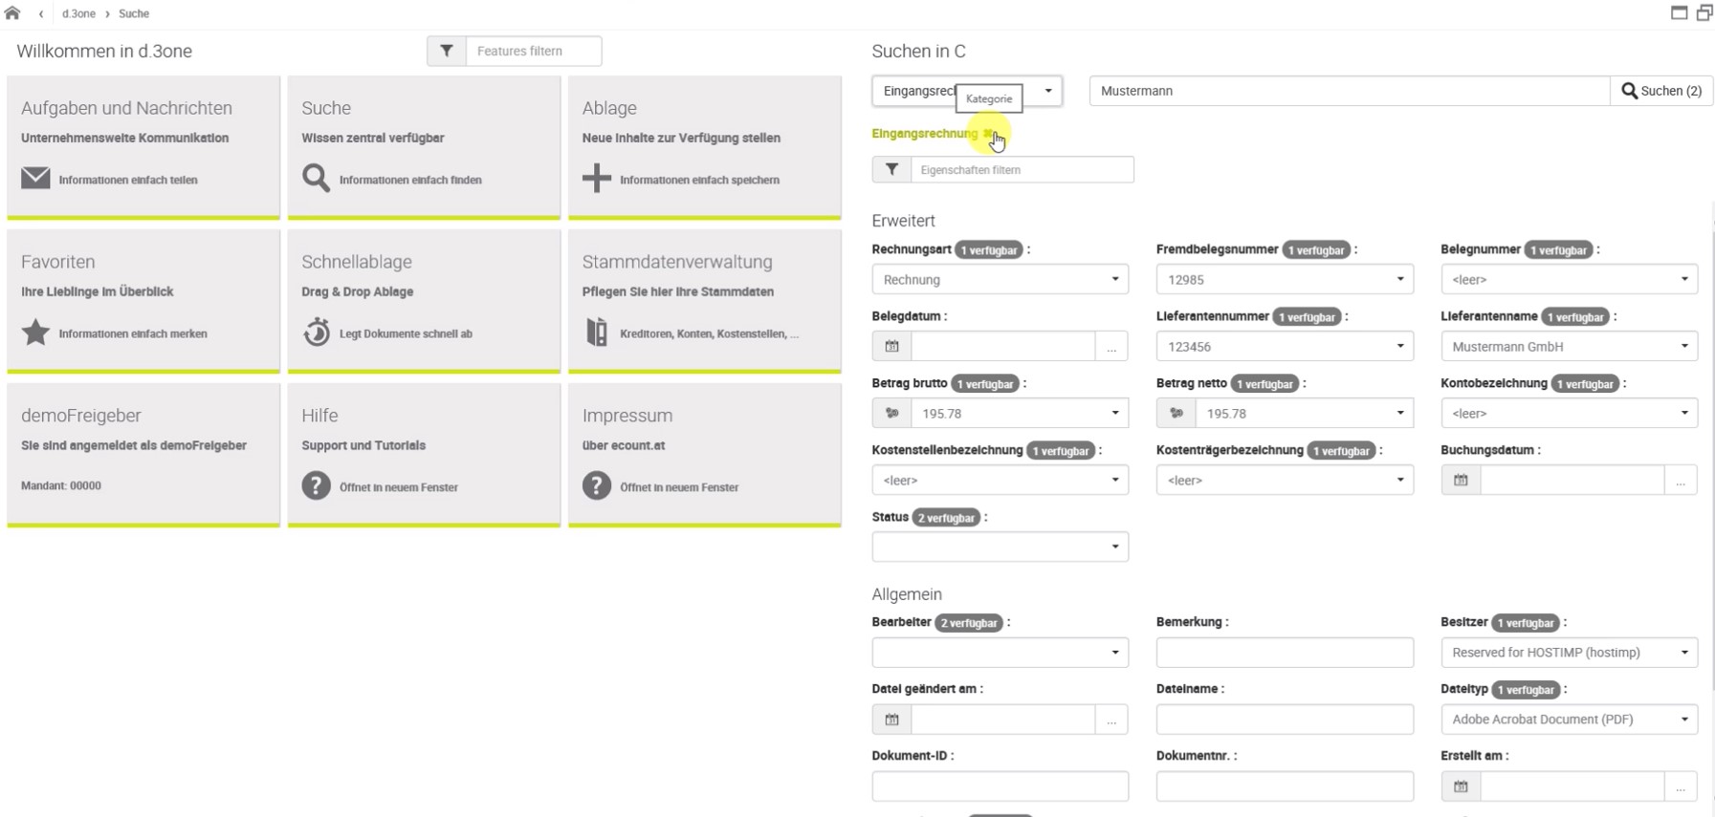Image resolution: width=1715 pixels, height=817 pixels.
Task: Open the Kategorie dropdown showing Eingangsrechnung
Action: (967, 91)
